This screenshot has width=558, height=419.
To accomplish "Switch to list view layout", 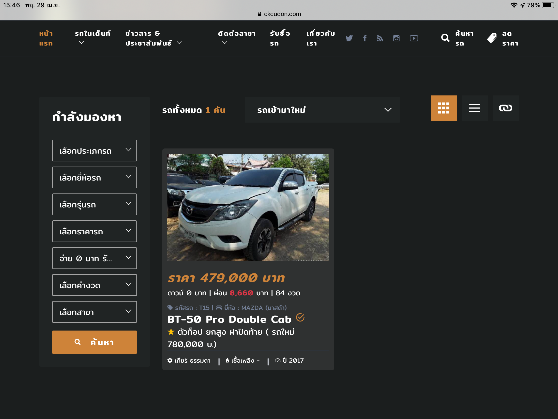I will (475, 108).
